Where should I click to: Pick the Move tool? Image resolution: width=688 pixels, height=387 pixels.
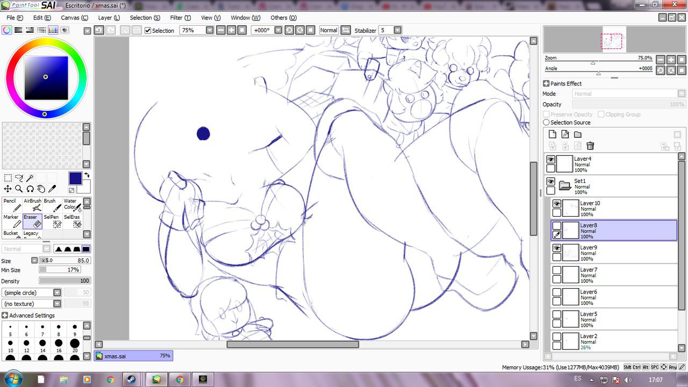(x=8, y=189)
